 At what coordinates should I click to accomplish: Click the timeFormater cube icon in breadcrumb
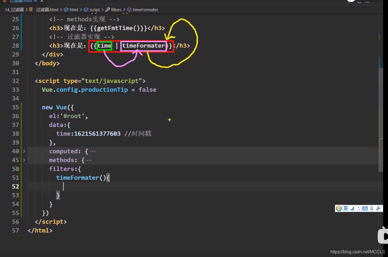[129, 10]
